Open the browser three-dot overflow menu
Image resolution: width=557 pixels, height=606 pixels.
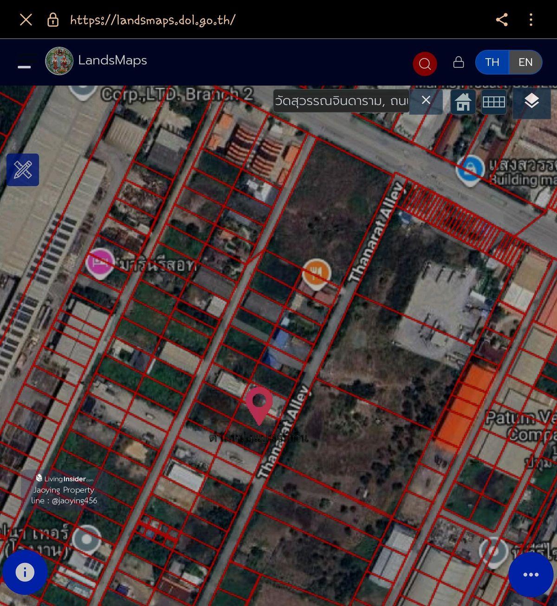531,20
